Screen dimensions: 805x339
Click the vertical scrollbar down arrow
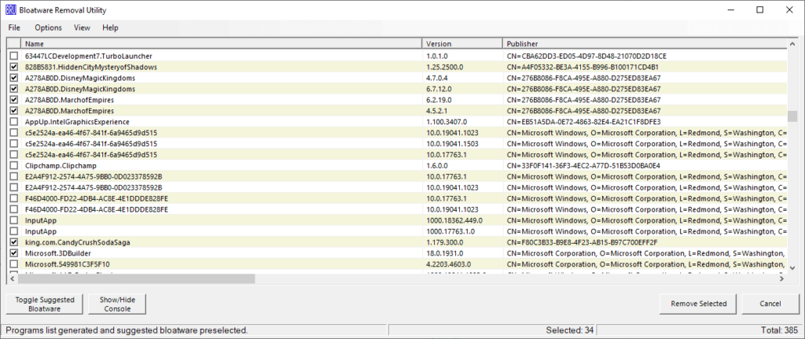793,267
